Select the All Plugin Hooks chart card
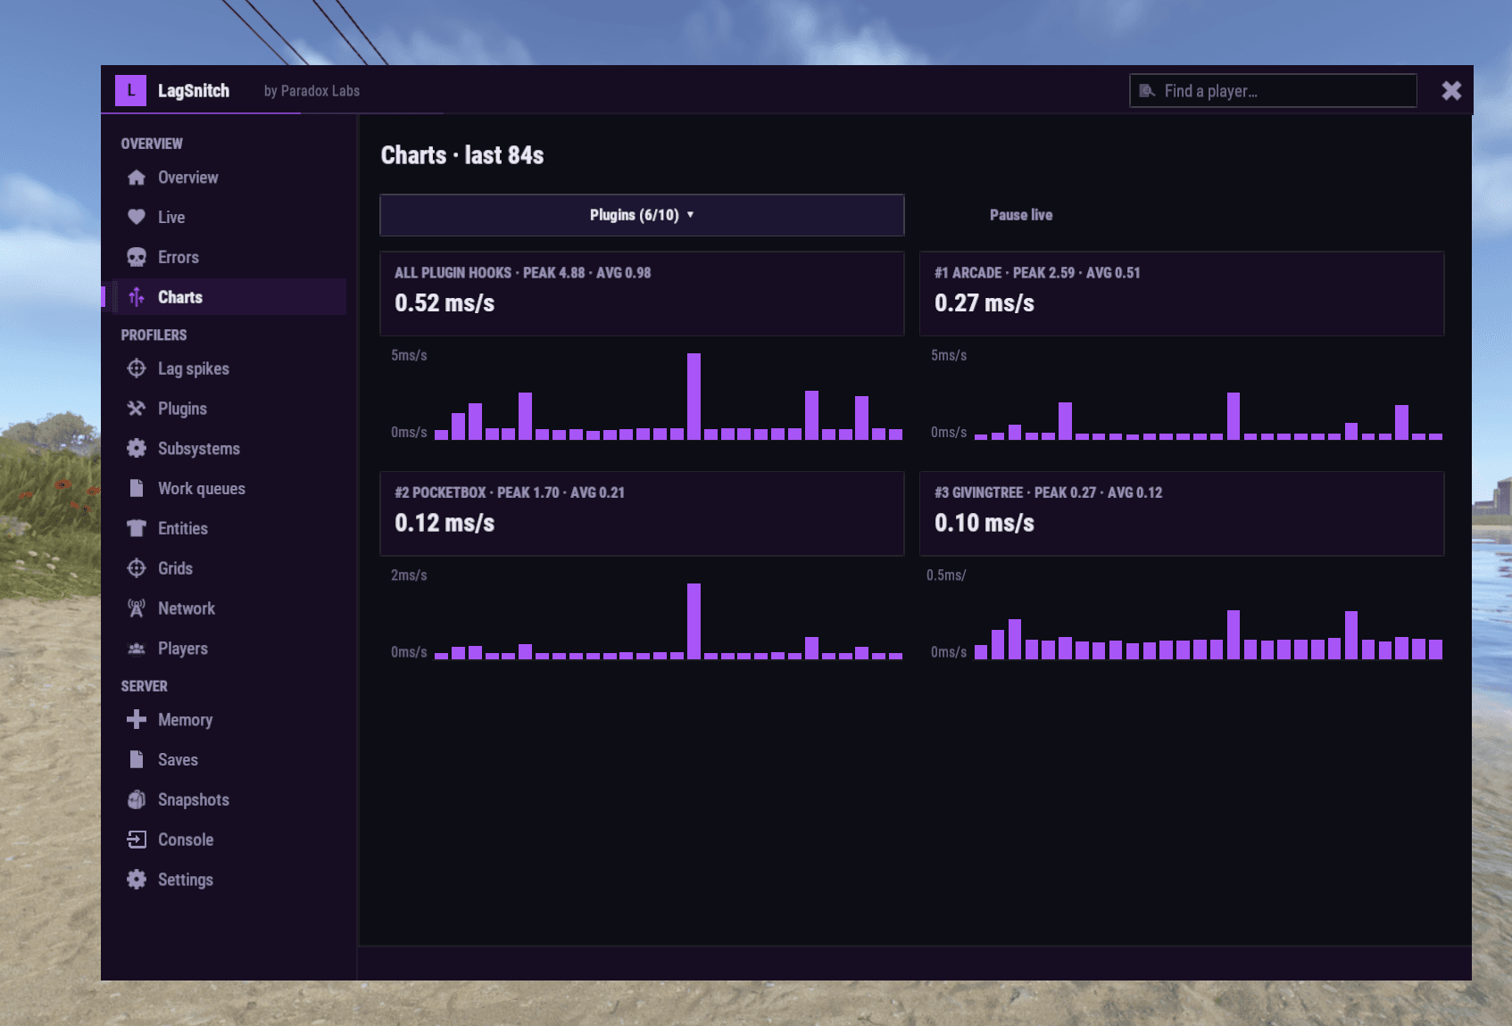Viewport: 1512px width, 1026px height. click(642, 294)
